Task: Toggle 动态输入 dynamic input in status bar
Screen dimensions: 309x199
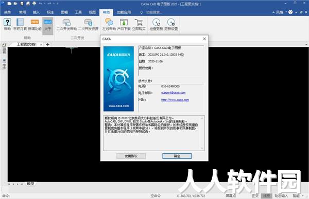Action: point(281,196)
